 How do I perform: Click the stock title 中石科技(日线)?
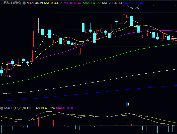[11, 3]
